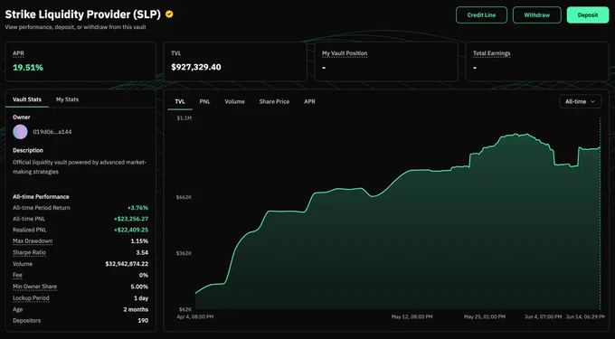The height and width of the screenshot is (339, 615).
Task: Click the 1 day lockup value
Action: click(141, 297)
